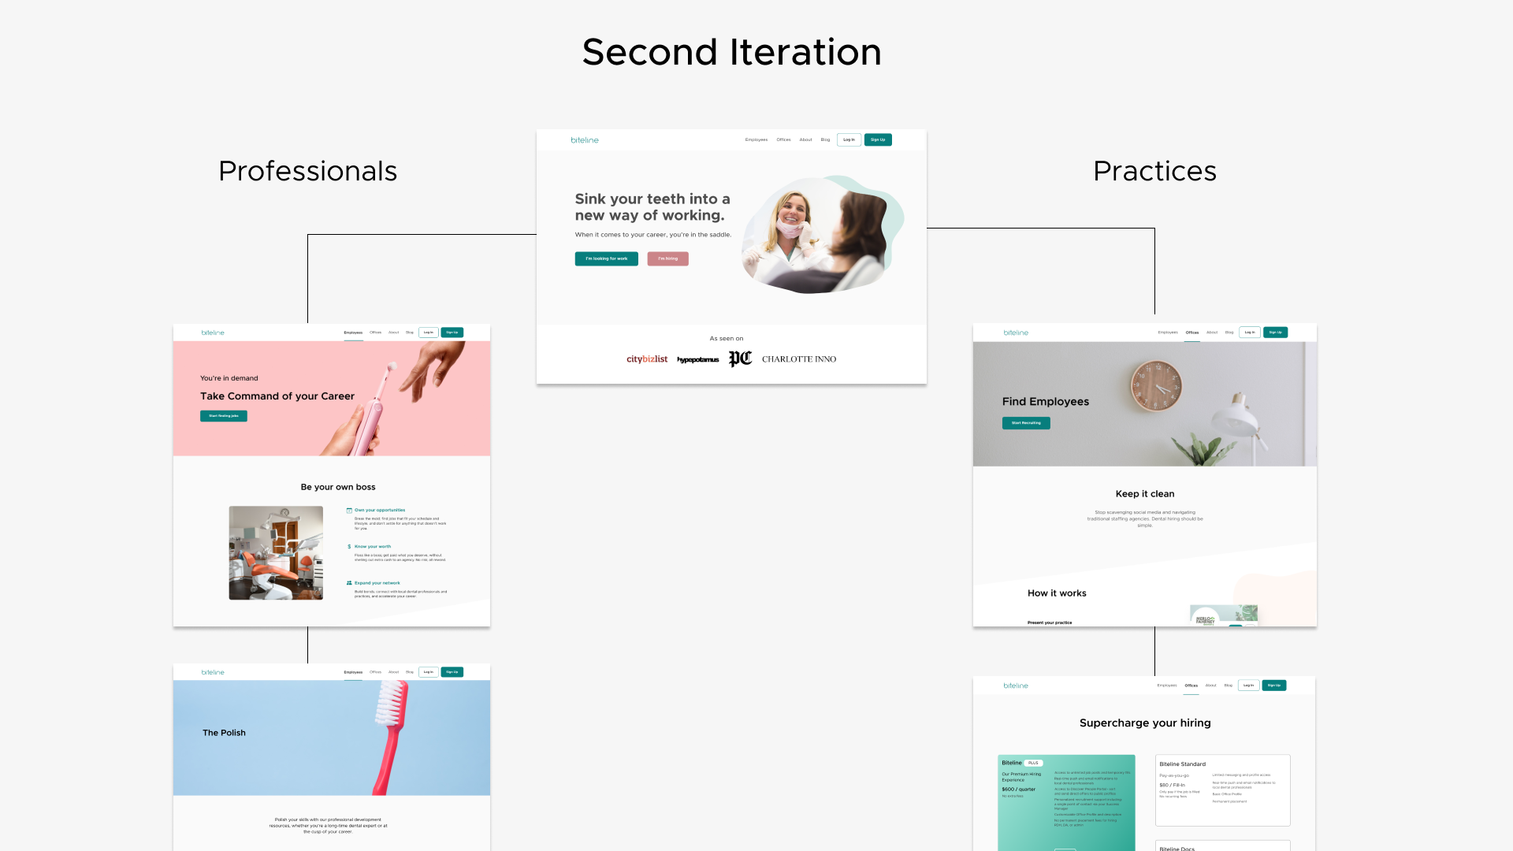The height and width of the screenshot is (851, 1513).
Task: Expand the 'How it works' section
Action: click(x=1056, y=593)
